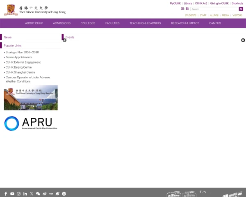The width and height of the screenshot is (246, 197).
Task: Switch to Simplified Chinese (简)
Action: pyautogui.click(x=182, y=9)
